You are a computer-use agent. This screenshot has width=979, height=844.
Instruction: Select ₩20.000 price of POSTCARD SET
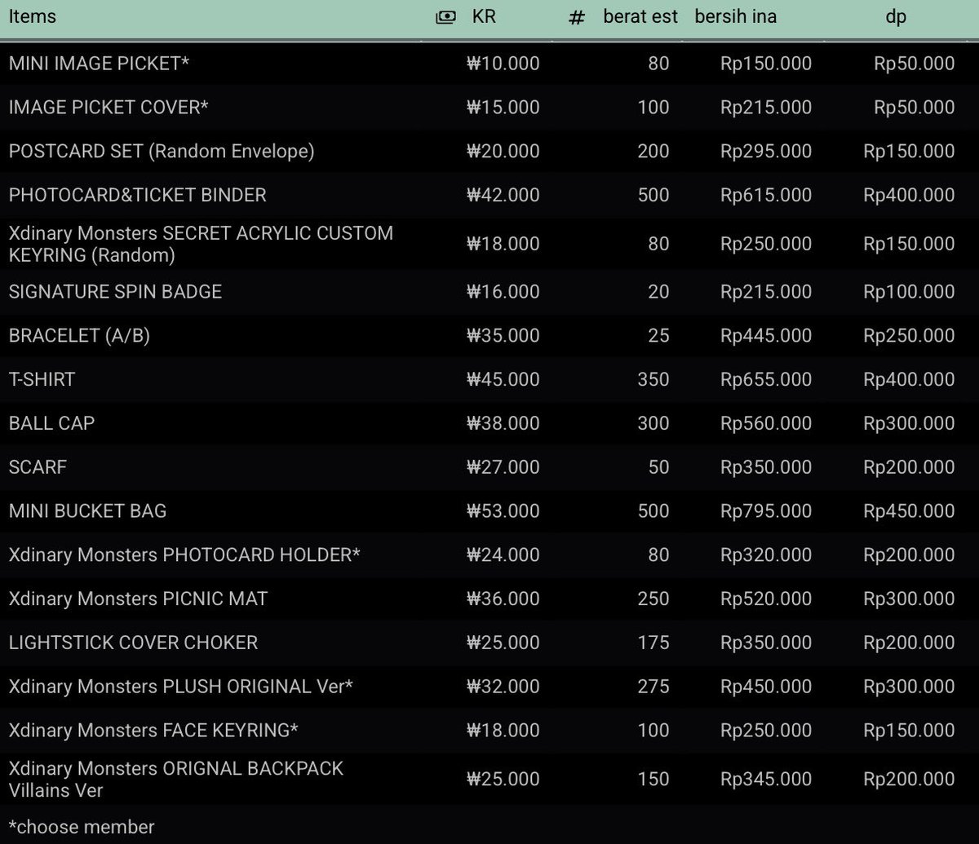503,152
